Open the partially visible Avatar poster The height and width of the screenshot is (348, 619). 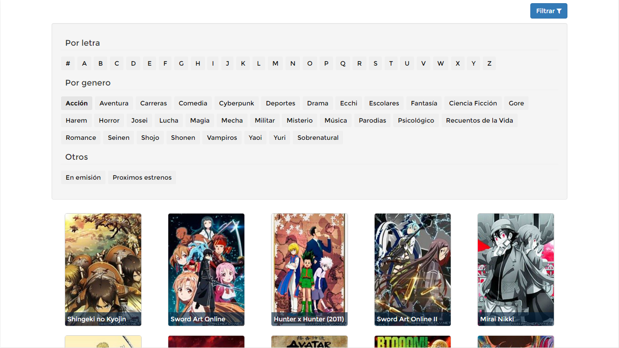(x=309, y=342)
